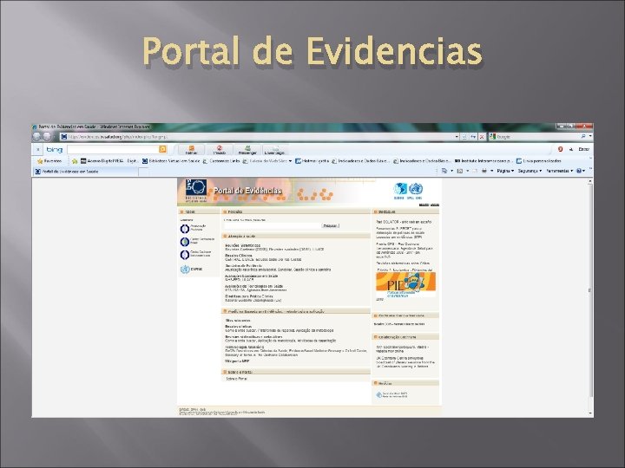The image size is (625, 468).
Task: Open Hotmail gratis favorite link
Action: click(312, 161)
